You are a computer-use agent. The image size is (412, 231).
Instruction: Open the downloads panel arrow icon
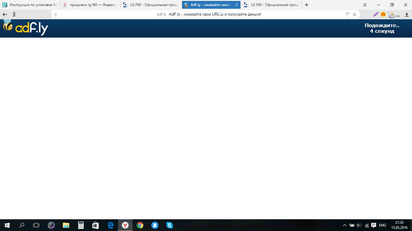click(x=407, y=14)
